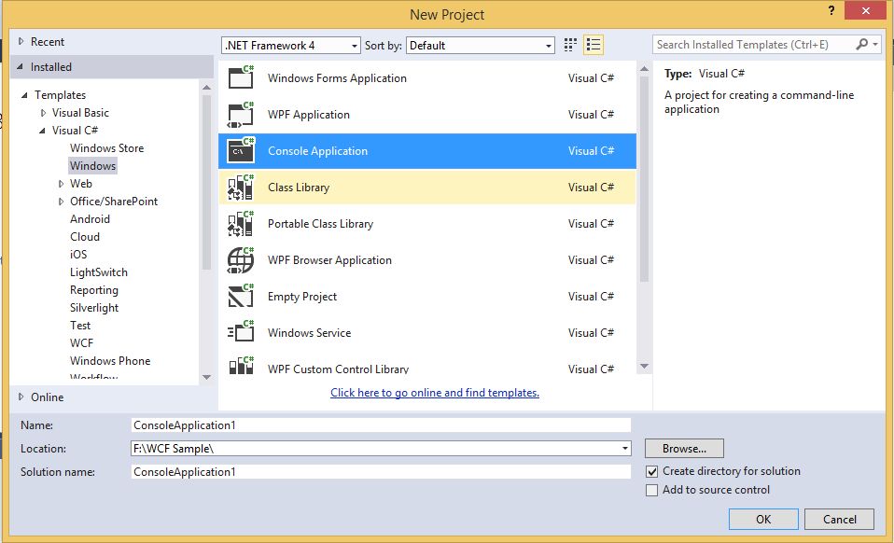Click category tree scrollbar up arrow

pos(206,87)
